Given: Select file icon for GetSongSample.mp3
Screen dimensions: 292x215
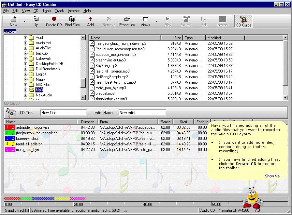Looking at the screenshot, I should click(x=92, y=77).
